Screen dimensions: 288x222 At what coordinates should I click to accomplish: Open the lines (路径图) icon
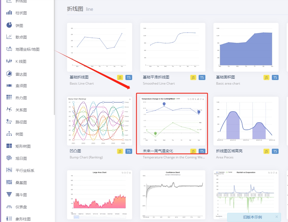(9, 122)
